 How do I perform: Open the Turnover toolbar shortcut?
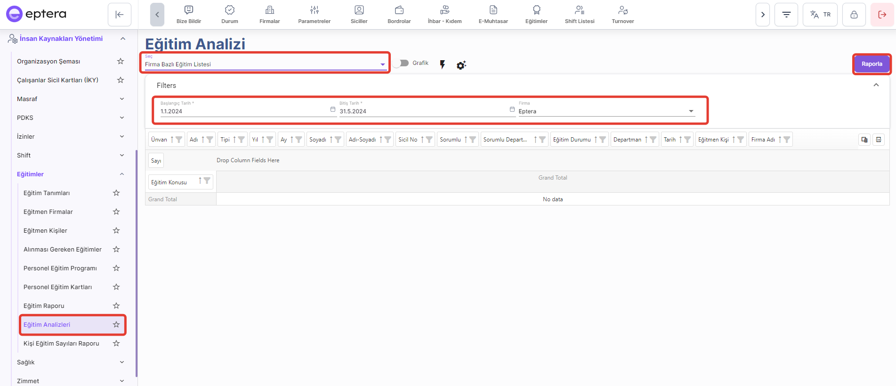pyautogui.click(x=622, y=15)
